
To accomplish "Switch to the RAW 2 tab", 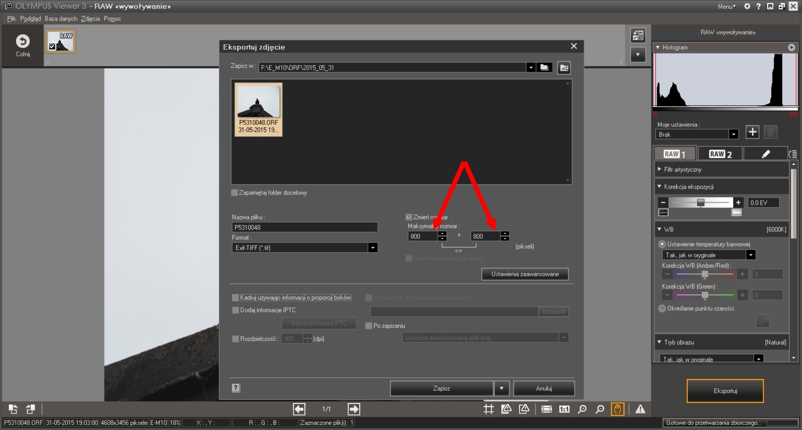I will tap(720, 154).
